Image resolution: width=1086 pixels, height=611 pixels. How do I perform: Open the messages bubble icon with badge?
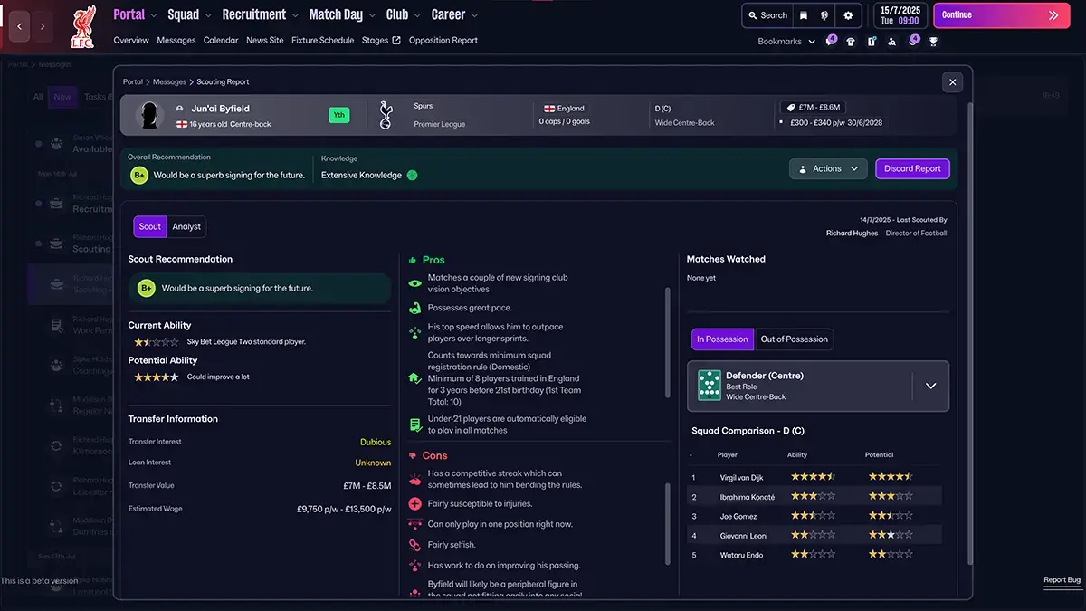[x=831, y=42]
